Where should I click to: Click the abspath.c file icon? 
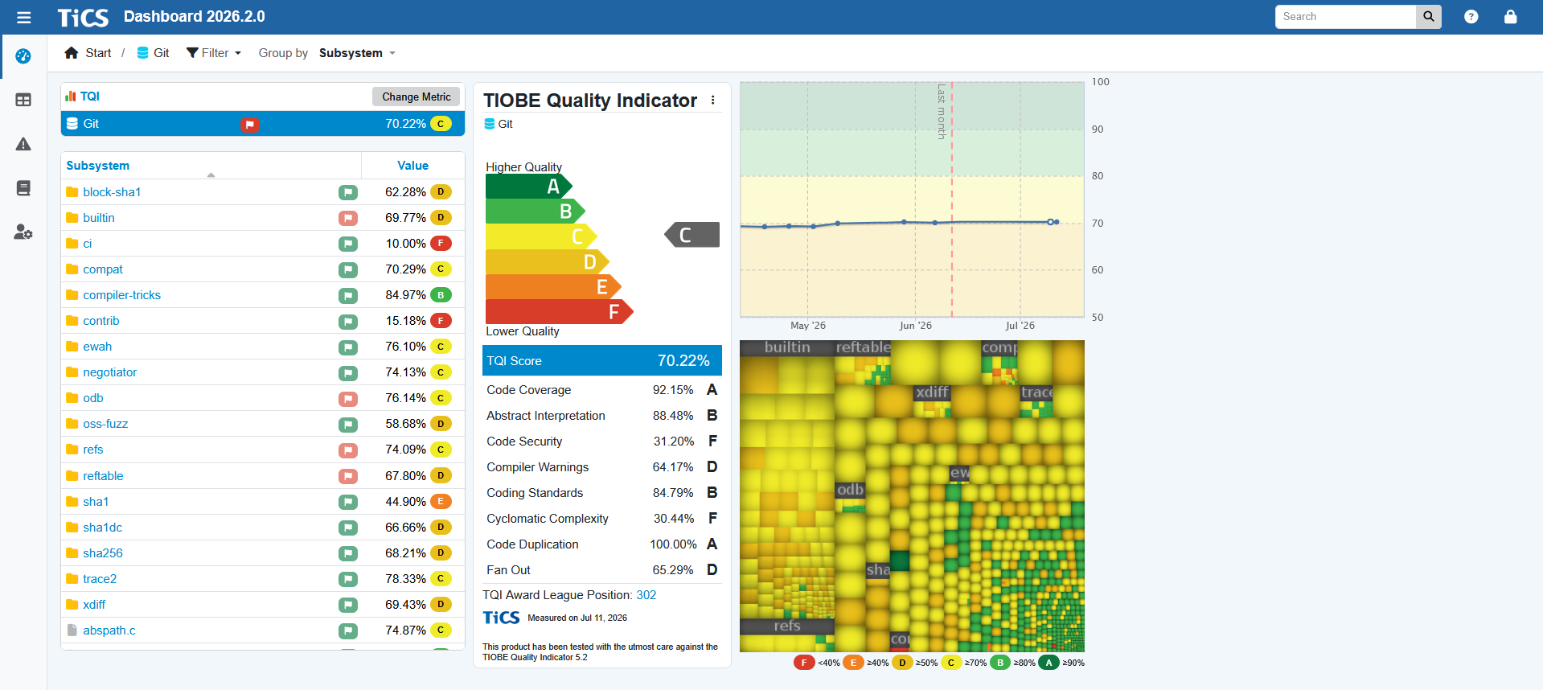(x=72, y=630)
